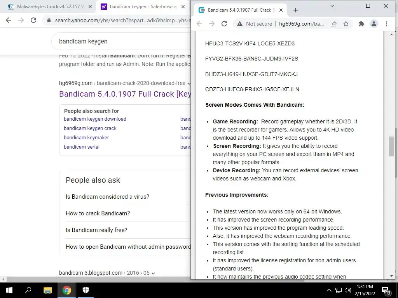Open the Extensions puzzle icon
This screenshot has width=398, height=298.
click(361, 24)
